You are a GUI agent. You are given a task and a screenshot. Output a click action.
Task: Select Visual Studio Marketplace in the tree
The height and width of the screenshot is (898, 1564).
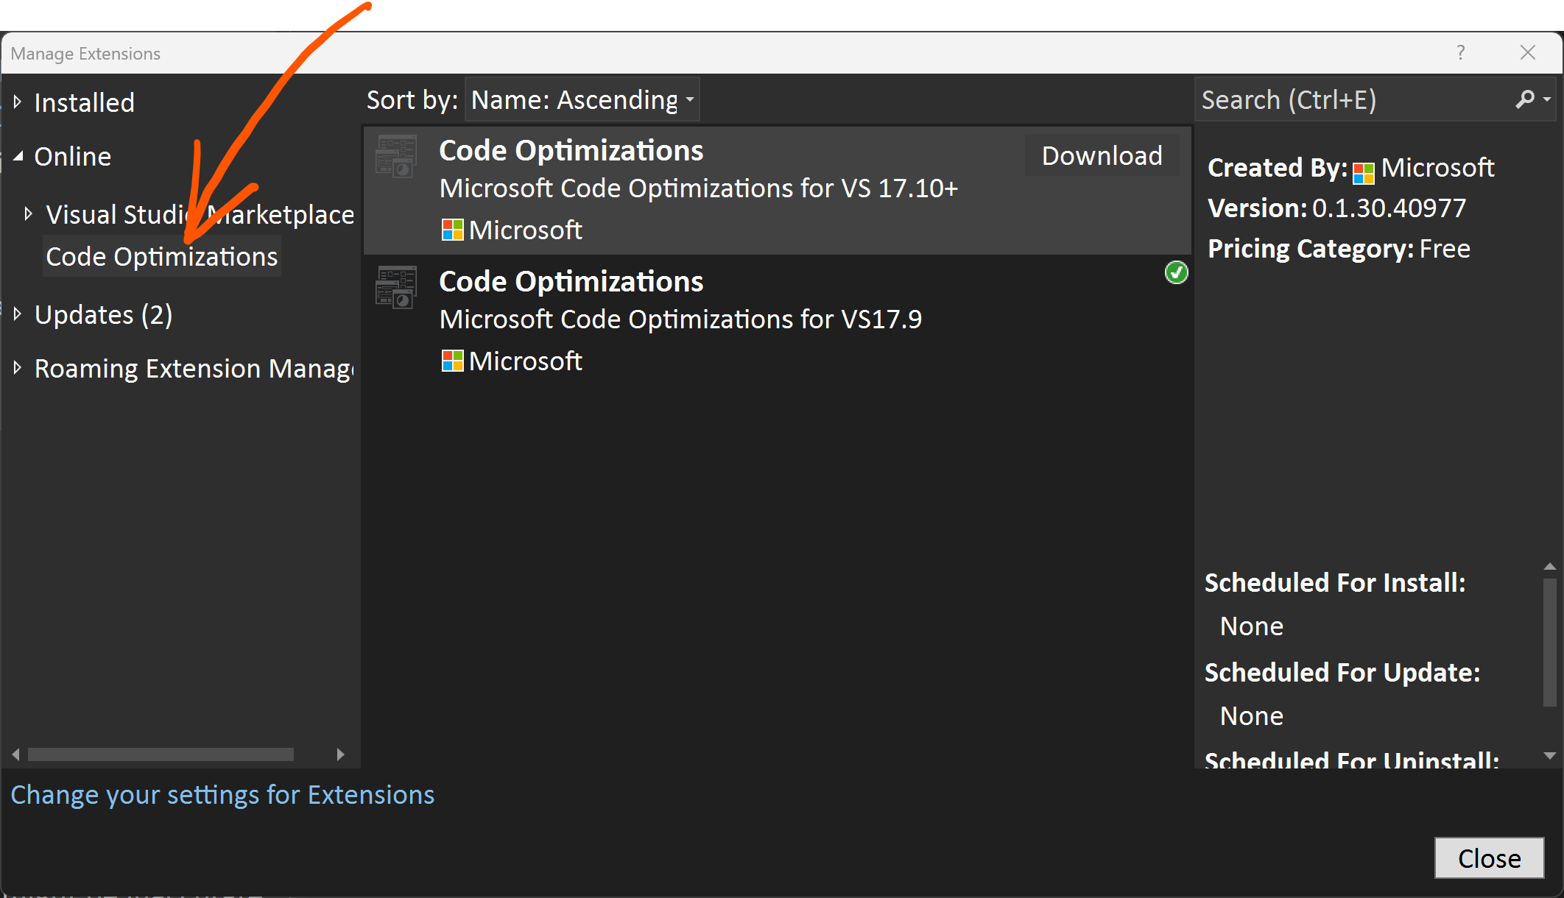coord(200,214)
